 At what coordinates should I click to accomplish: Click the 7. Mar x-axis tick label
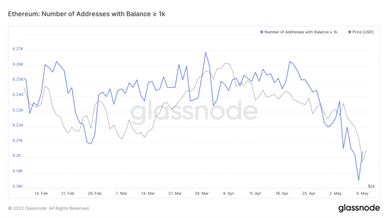[x=122, y=193]
